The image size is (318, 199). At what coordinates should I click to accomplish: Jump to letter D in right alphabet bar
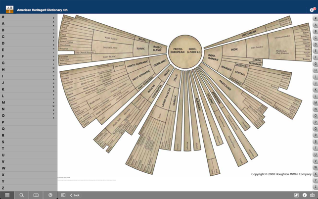(x=315, y=45)
